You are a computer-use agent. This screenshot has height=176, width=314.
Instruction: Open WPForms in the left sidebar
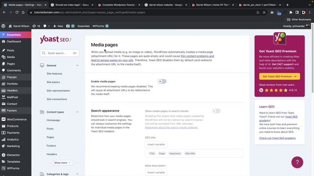13,168
